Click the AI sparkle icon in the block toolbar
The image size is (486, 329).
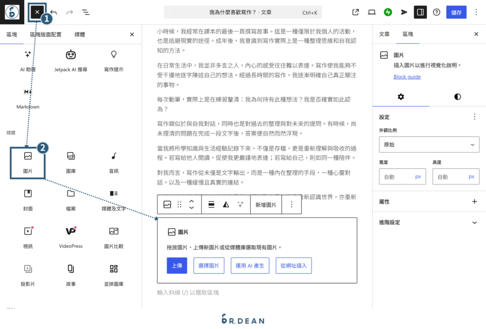pos(241,204)
